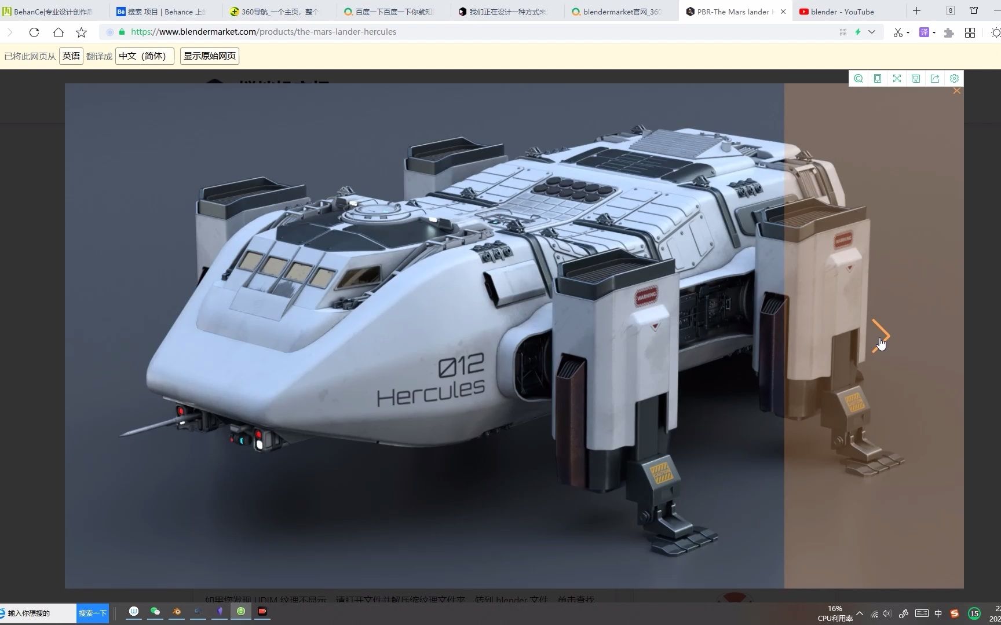Click the 16% CPU利用率 indicator

coord(835,613)
